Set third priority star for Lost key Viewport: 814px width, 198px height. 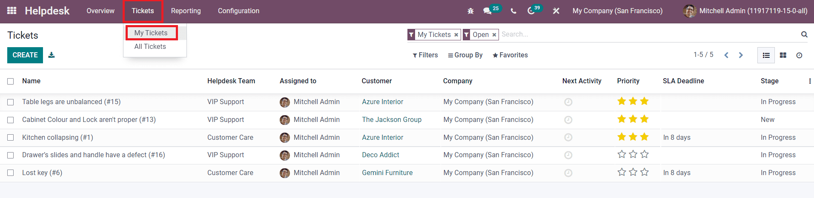click(645, 172)
